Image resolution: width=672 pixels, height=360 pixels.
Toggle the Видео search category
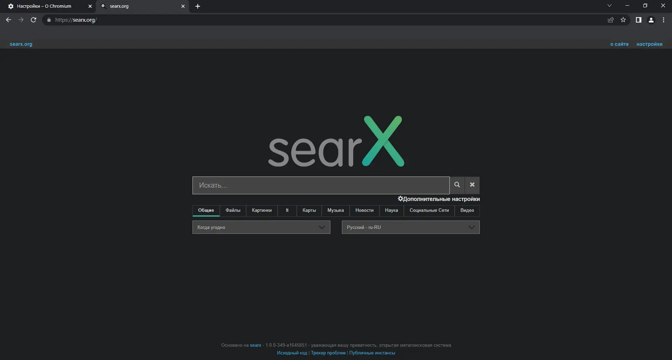coord(467,210)
